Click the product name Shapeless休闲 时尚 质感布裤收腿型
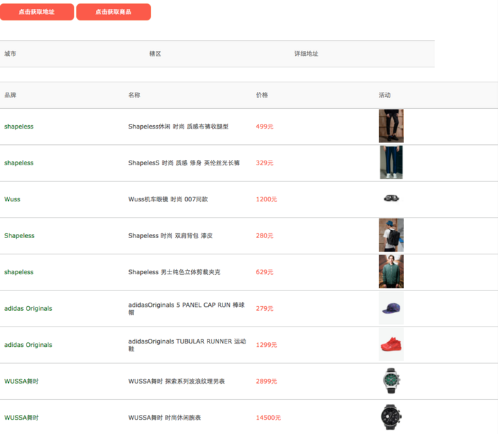This screenshot has width=498, height=434. point(178,127)
